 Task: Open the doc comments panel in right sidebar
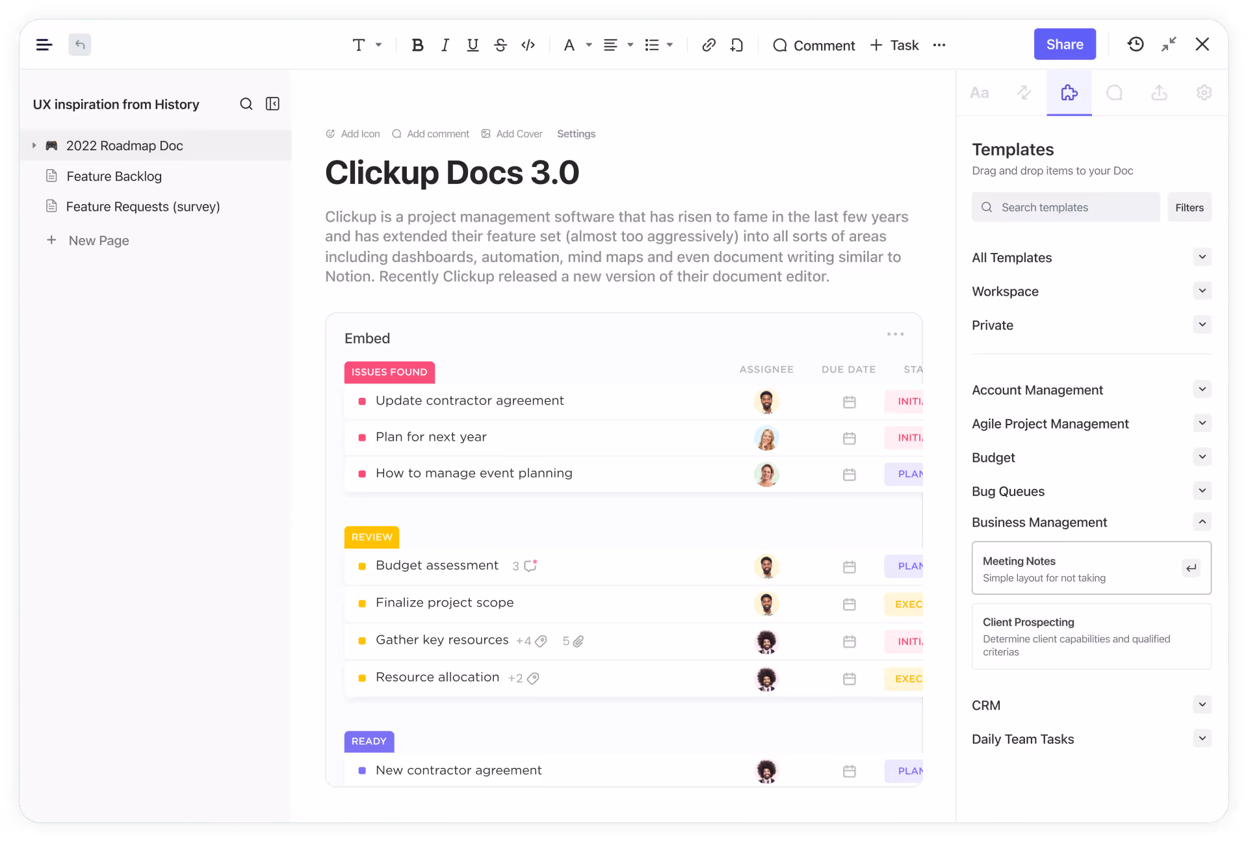coord(1115,93)
